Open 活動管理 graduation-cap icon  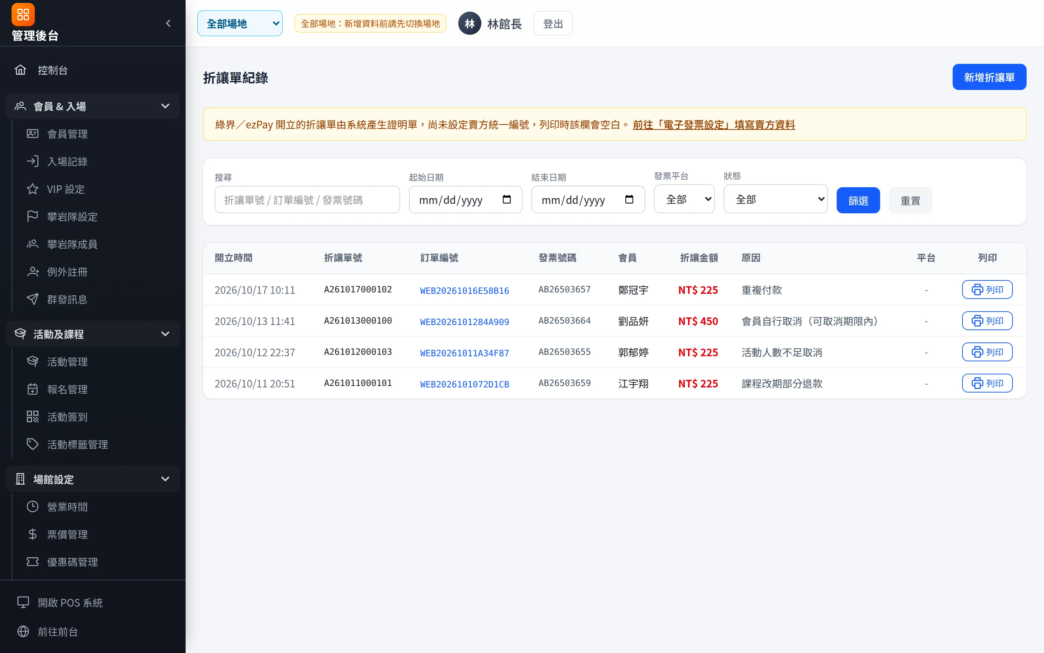[33, 361]
